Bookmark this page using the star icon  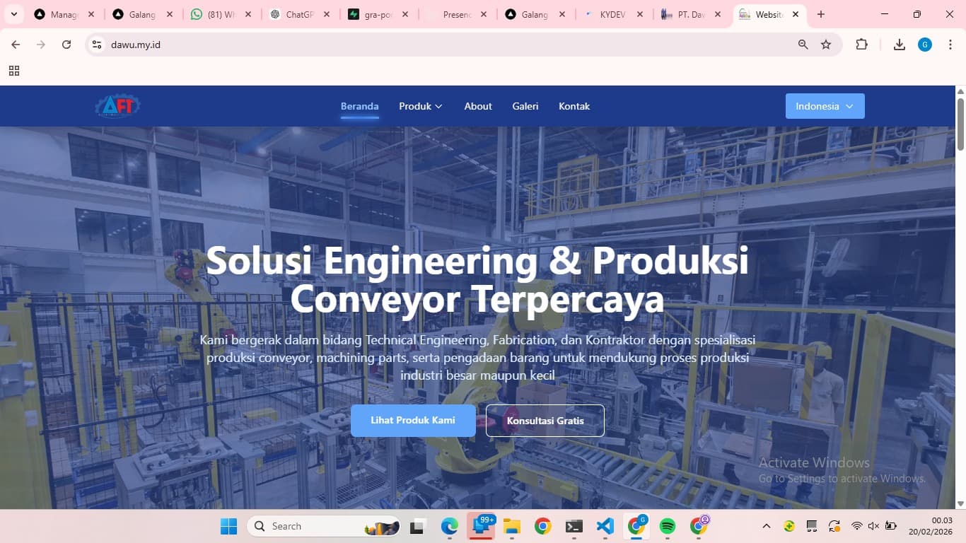826,44
